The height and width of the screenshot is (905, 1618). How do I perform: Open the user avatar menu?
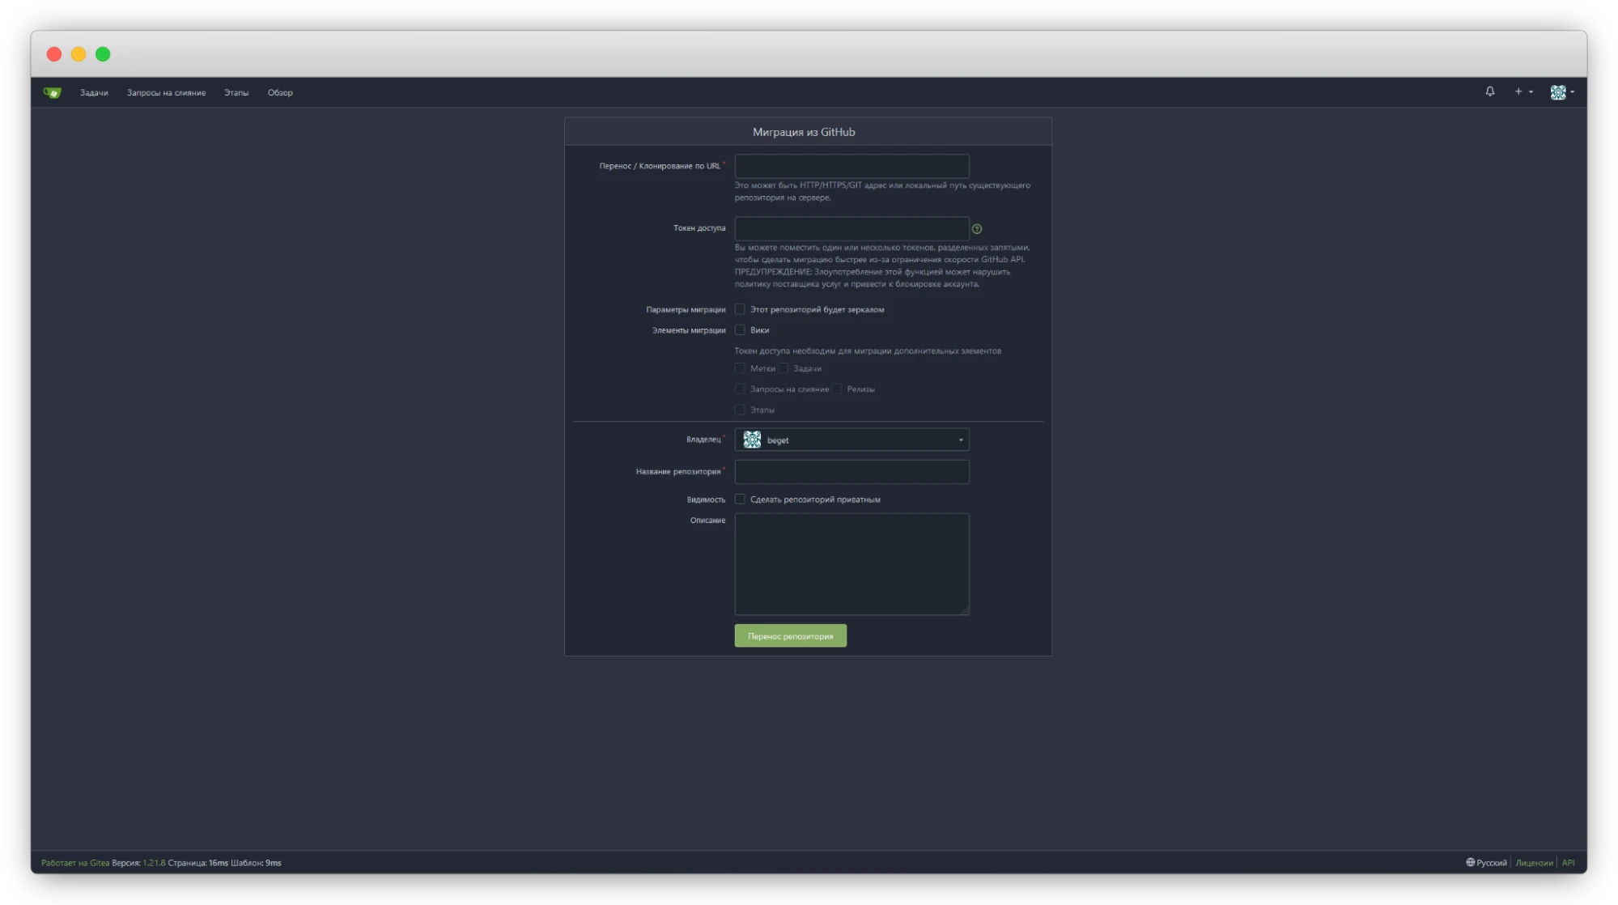[x=1558, y=91]
